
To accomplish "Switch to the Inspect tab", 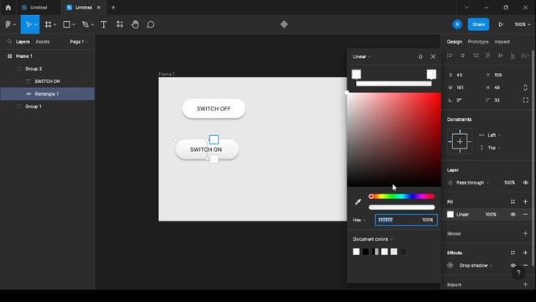I will pyautogui.click(x=502, y=42).
